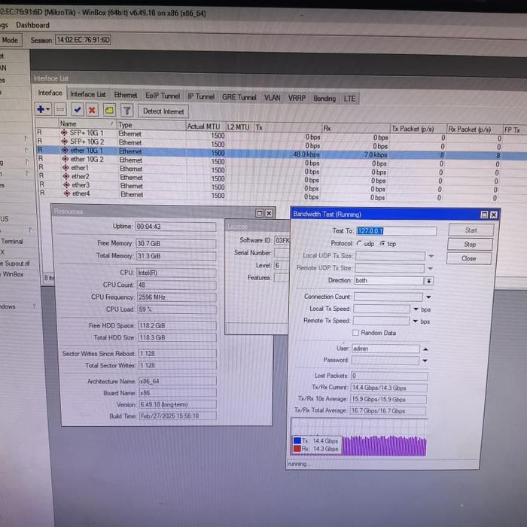Click the minus Remove interface icon
Image resolution: width=527 pixels, height=527 pixels.
(62, 110)
